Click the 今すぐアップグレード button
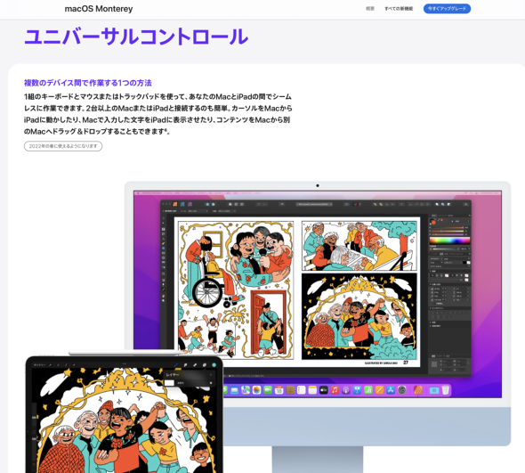 tap(447, 9)
